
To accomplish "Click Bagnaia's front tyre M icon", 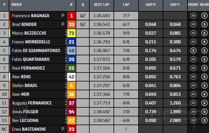I will pos(193,16).
